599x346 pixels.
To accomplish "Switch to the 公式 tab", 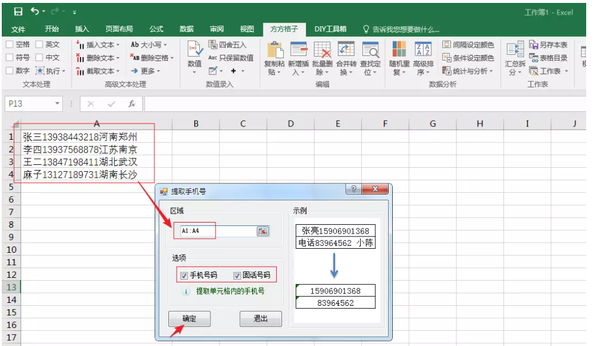I will pos(156,29).
